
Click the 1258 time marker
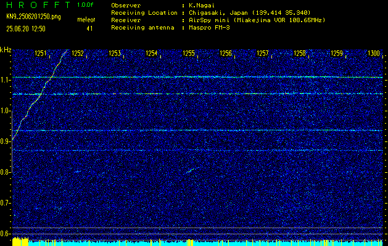(x=300, y=54)
